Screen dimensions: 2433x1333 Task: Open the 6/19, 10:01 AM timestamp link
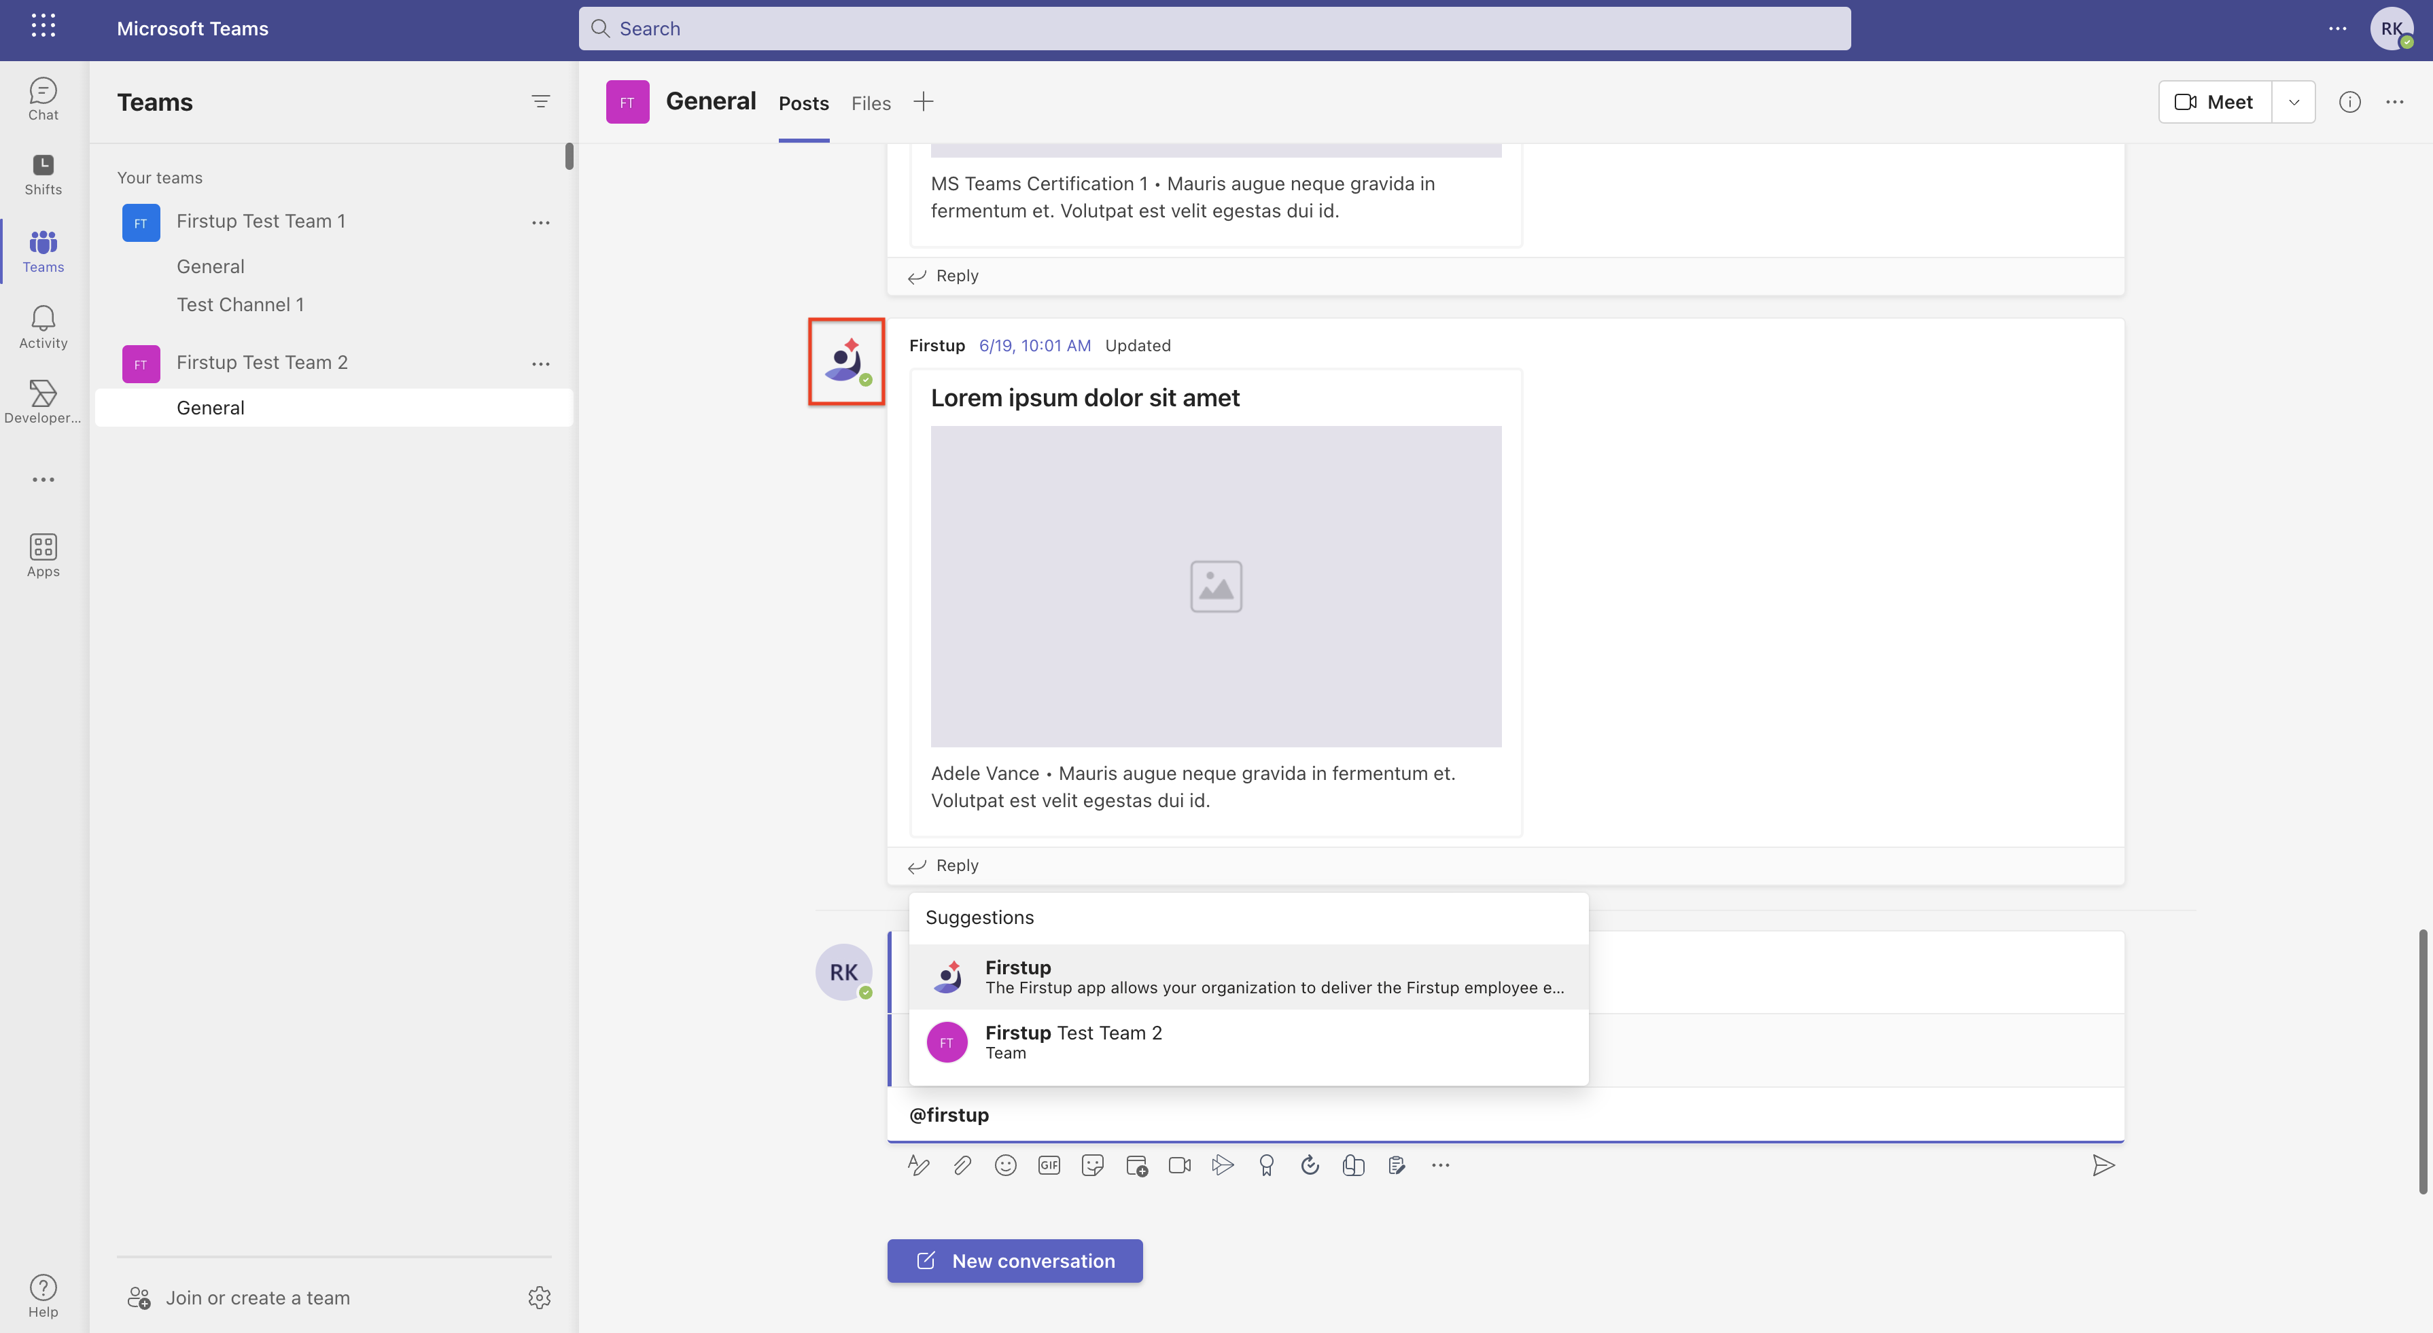(x=1034, y=346)
